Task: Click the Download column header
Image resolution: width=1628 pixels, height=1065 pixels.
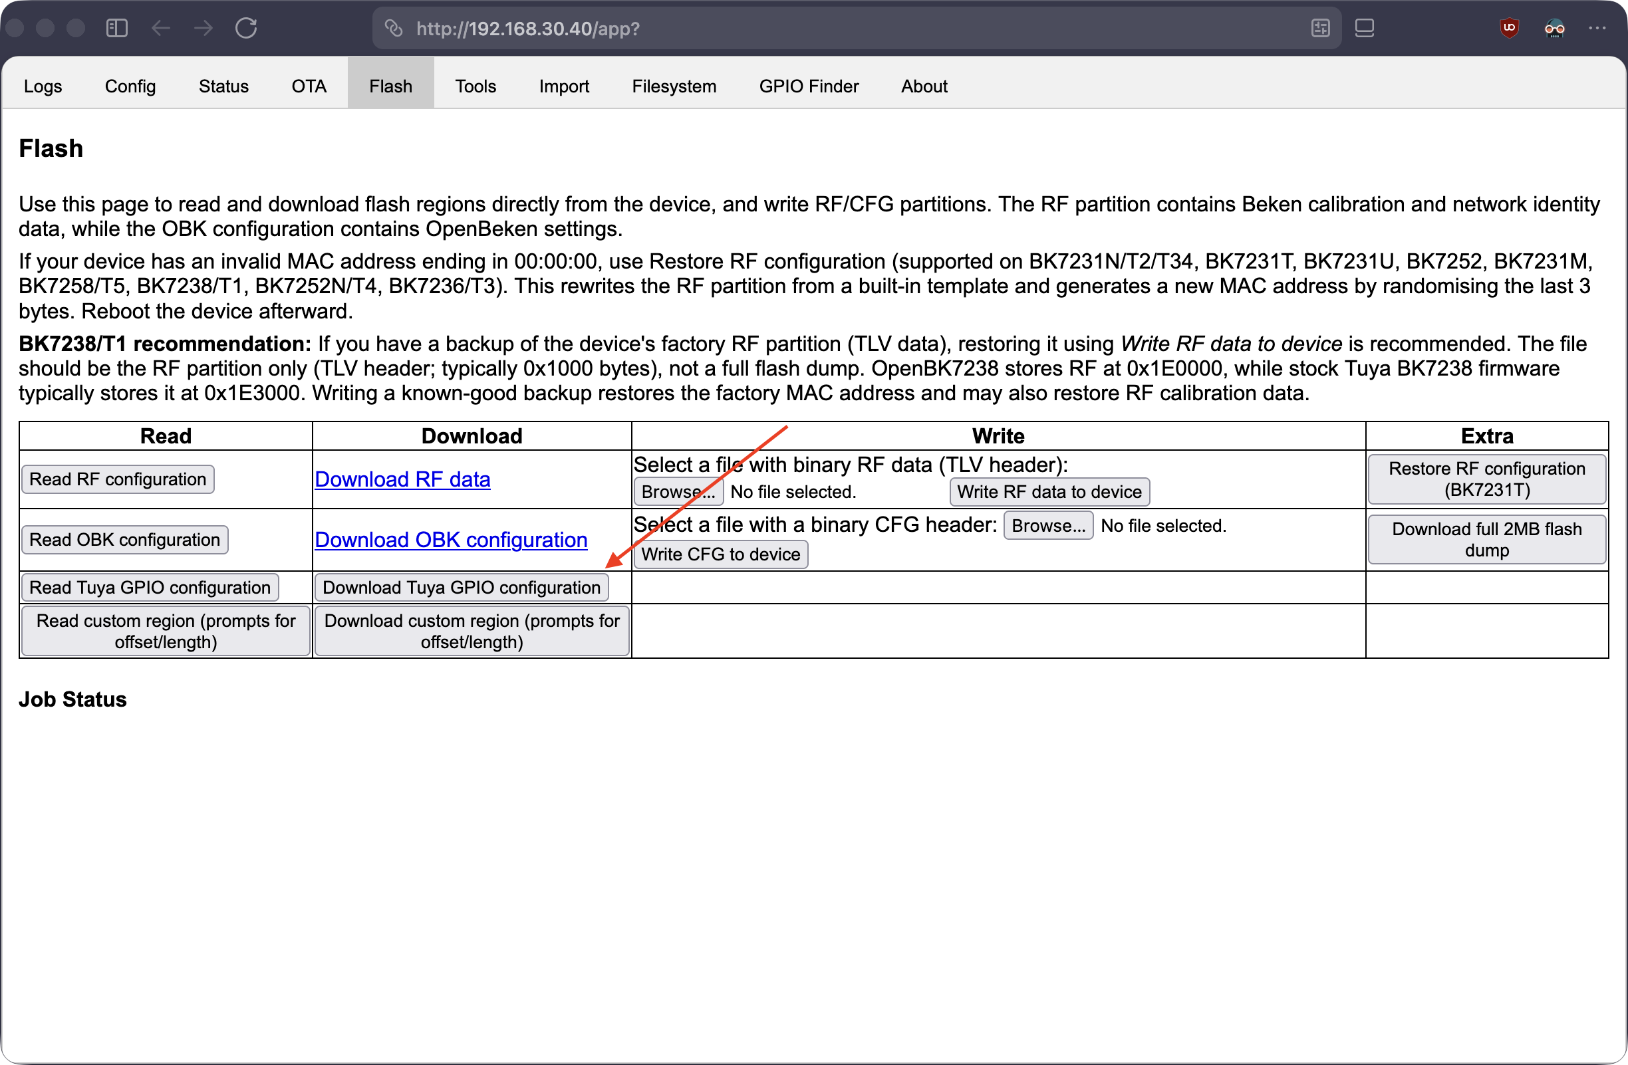Action: tap(472, 436)
